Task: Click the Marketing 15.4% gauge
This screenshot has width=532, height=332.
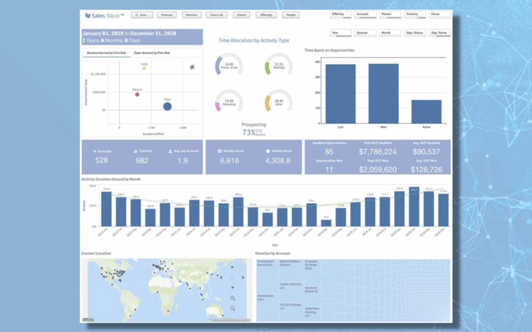Action: coord(229,101)
